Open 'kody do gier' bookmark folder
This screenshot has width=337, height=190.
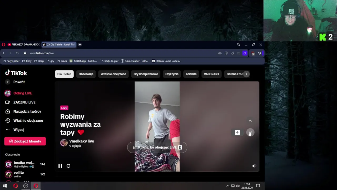pos(110,61)
